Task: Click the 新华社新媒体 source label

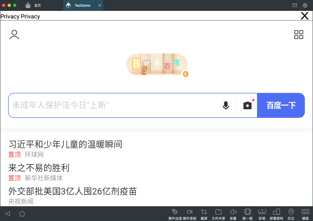Action: point(44,178)
